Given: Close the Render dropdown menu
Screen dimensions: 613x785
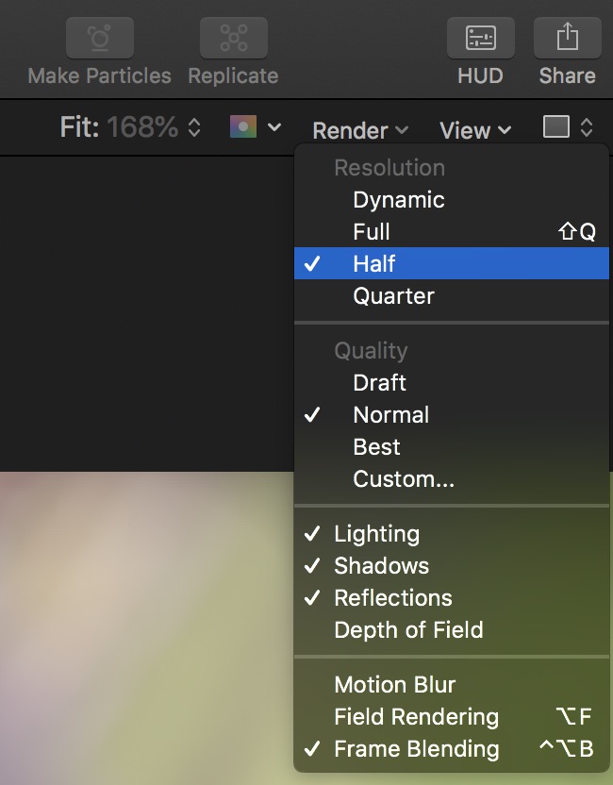Looking at the screenshot, I should pos(360,130).
